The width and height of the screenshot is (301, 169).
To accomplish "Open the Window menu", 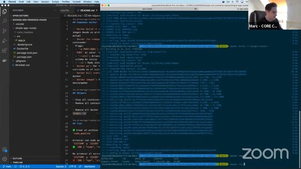I will click(87, 2).
